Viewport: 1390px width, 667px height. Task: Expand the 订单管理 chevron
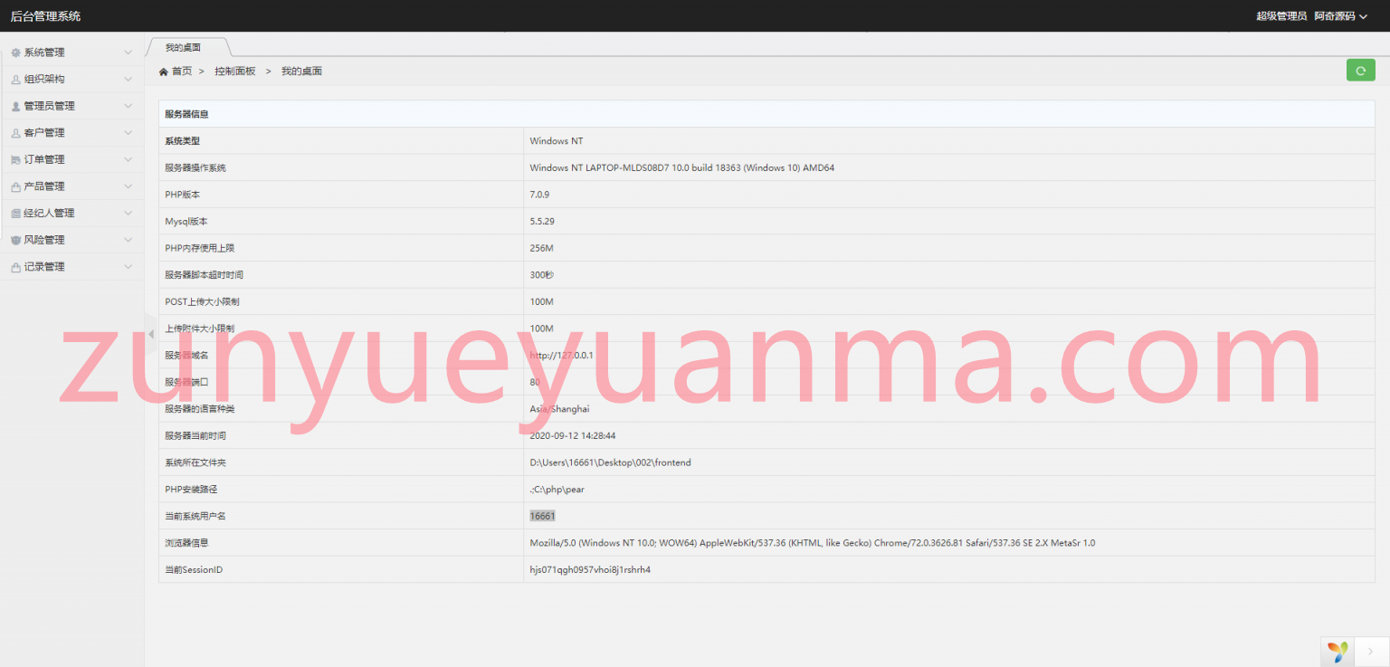coord(128,160)
